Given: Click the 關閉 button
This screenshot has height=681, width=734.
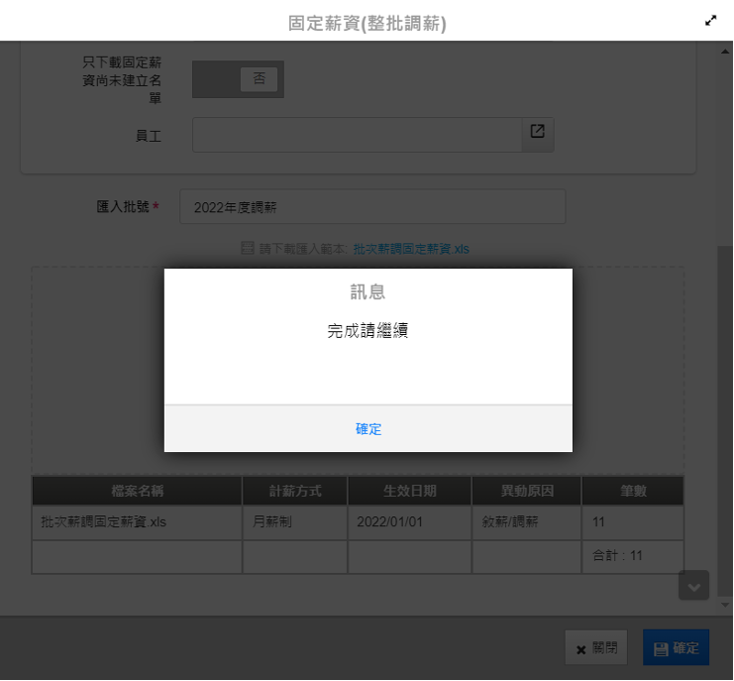Looking at the screenshot, I should 596,647.
